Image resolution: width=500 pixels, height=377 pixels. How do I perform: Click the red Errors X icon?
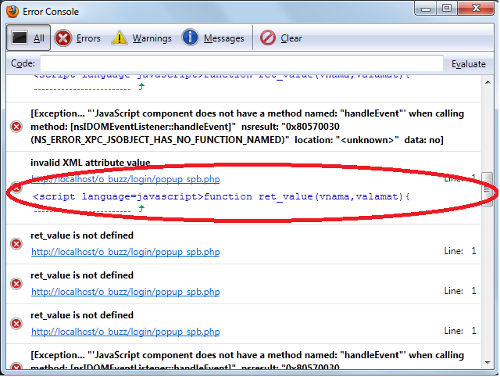[63, 38]
